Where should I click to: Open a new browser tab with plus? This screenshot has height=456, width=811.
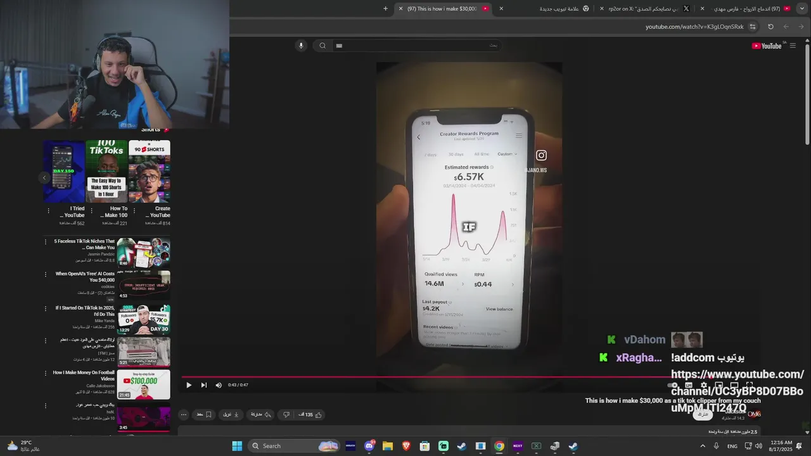click(385, 9)
